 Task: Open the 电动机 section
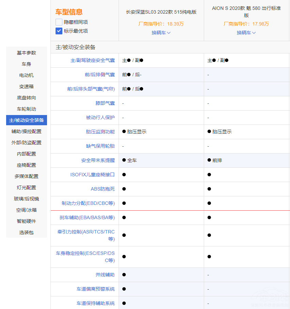pyautogui.click(x=26, y=75)
